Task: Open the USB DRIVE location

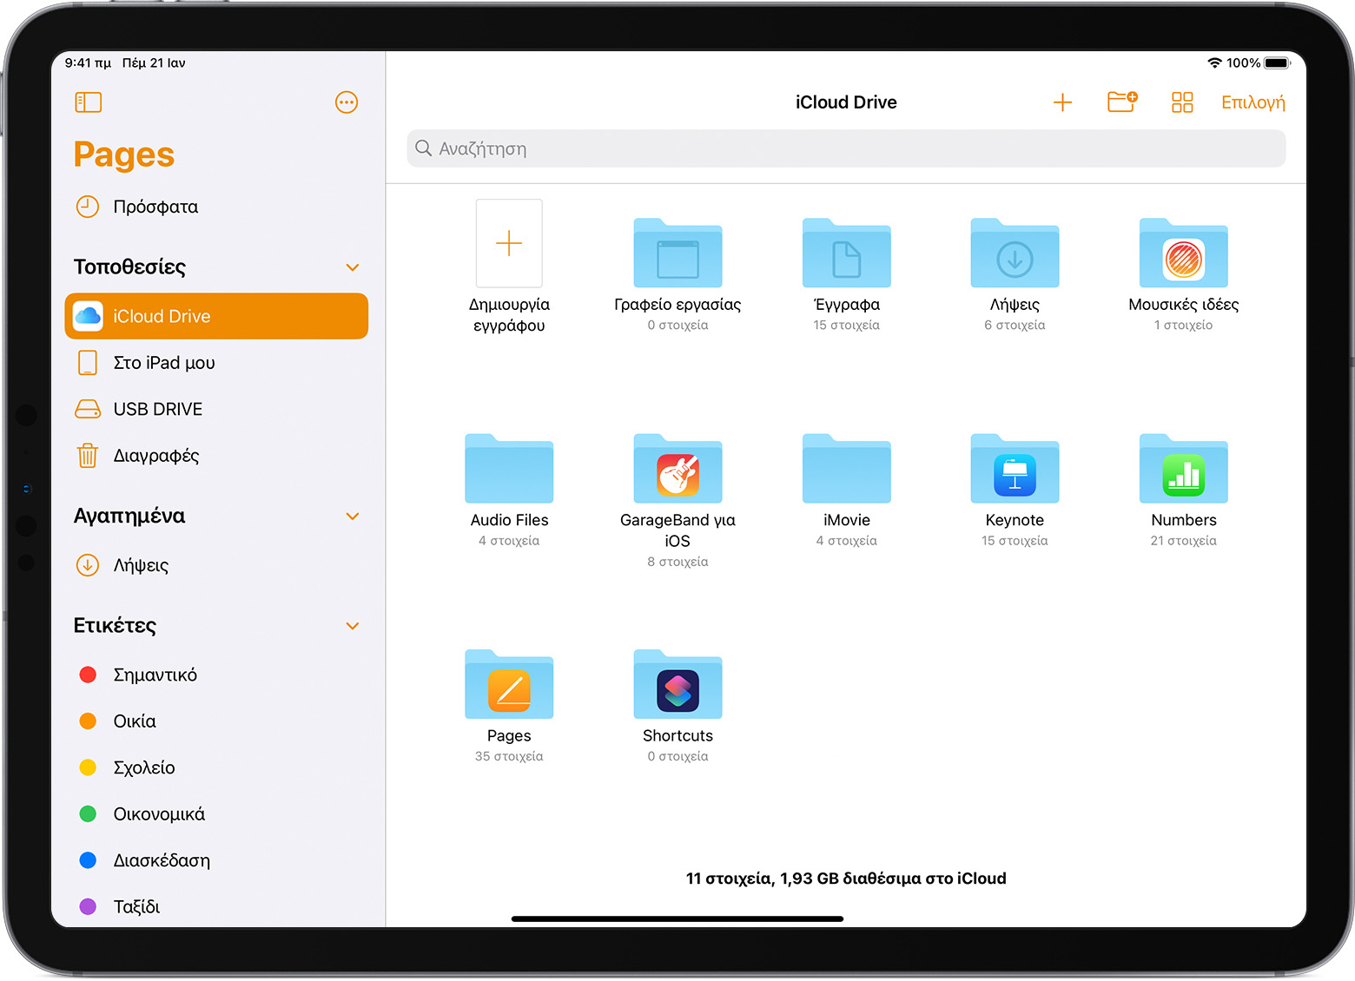Action: (156, 408)
